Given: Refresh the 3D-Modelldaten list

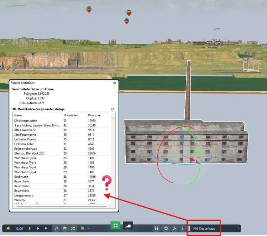Looking at the screenshot, I should (113, 109).
